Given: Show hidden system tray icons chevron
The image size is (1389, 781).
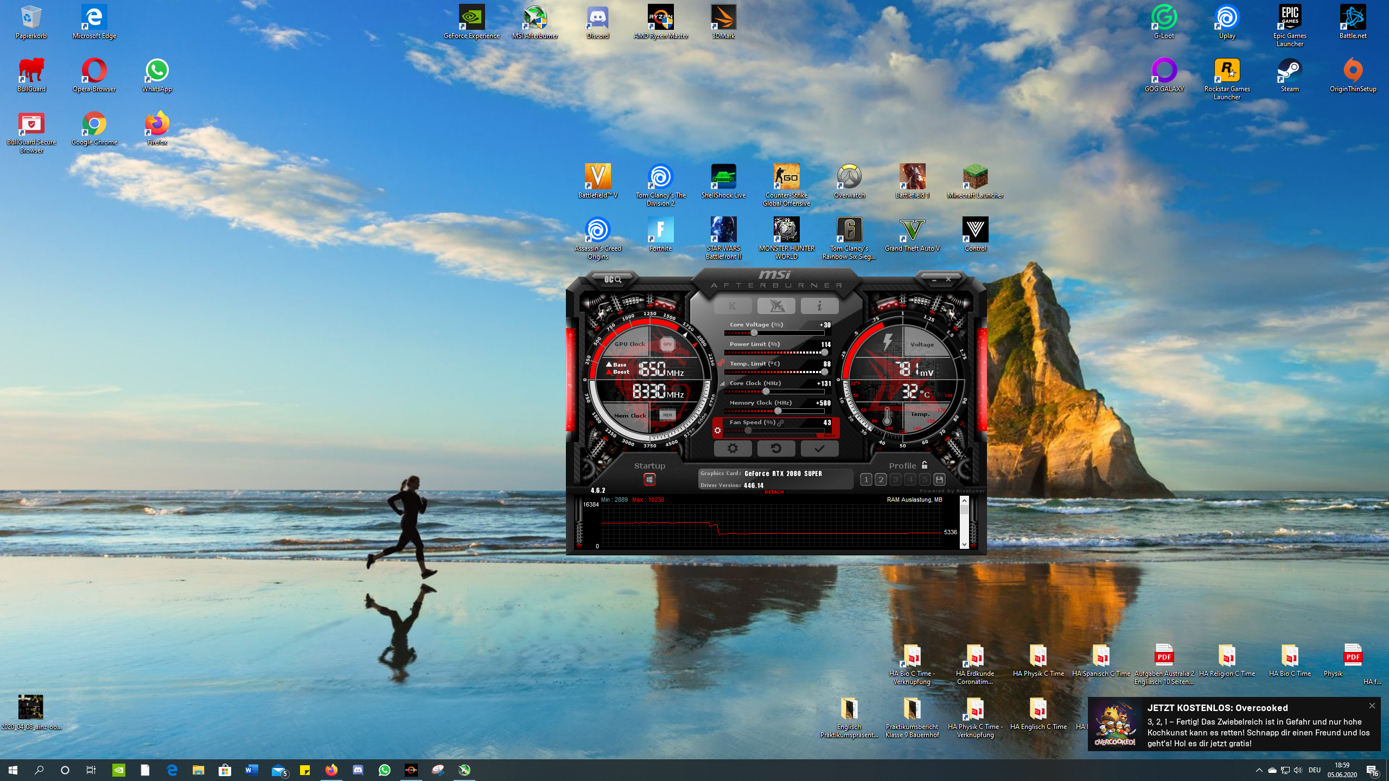Looking at the screenshot, I should [1259, 770].
